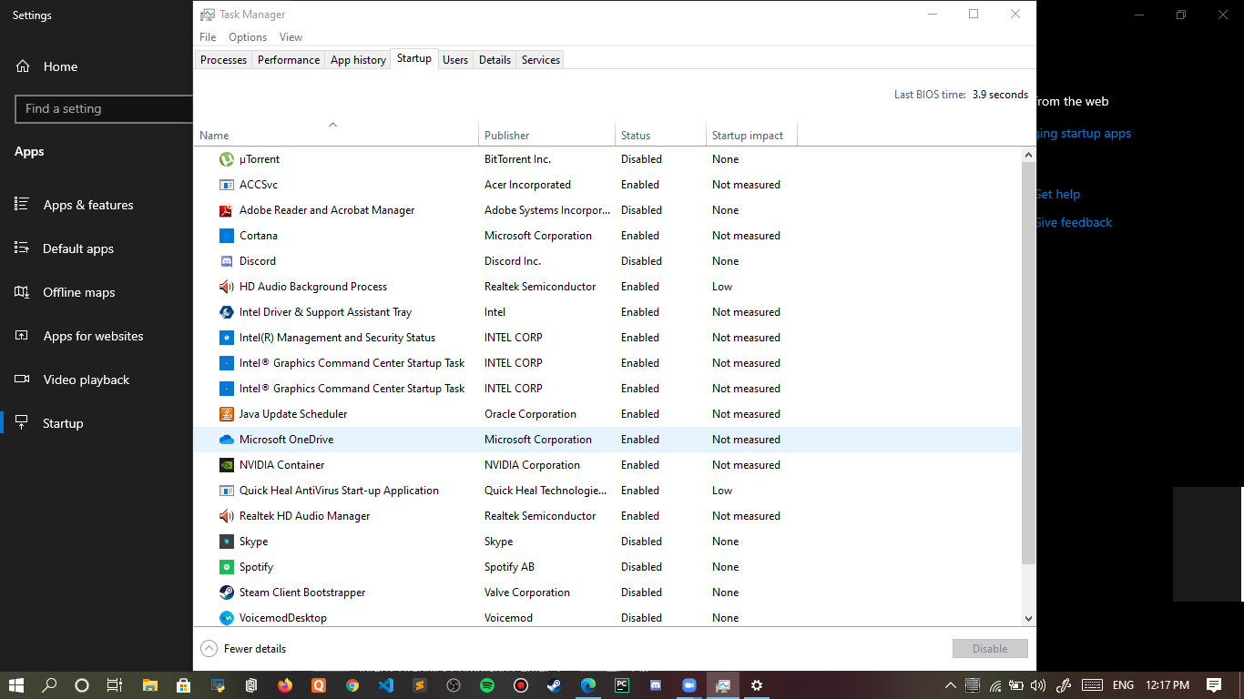
Task: Switch to the Processes tab
Action: click(x=223, y=60)
